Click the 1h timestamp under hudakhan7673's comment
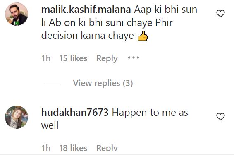Image resolution: width=234 pixels, height=161 pixels. [46, 148]
